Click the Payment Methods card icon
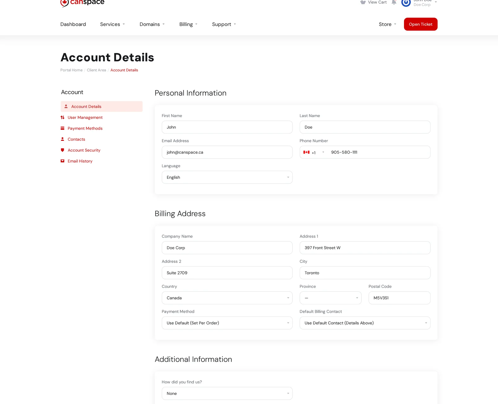The width and height of the screenshot is (498, 404). coord(63,128)
